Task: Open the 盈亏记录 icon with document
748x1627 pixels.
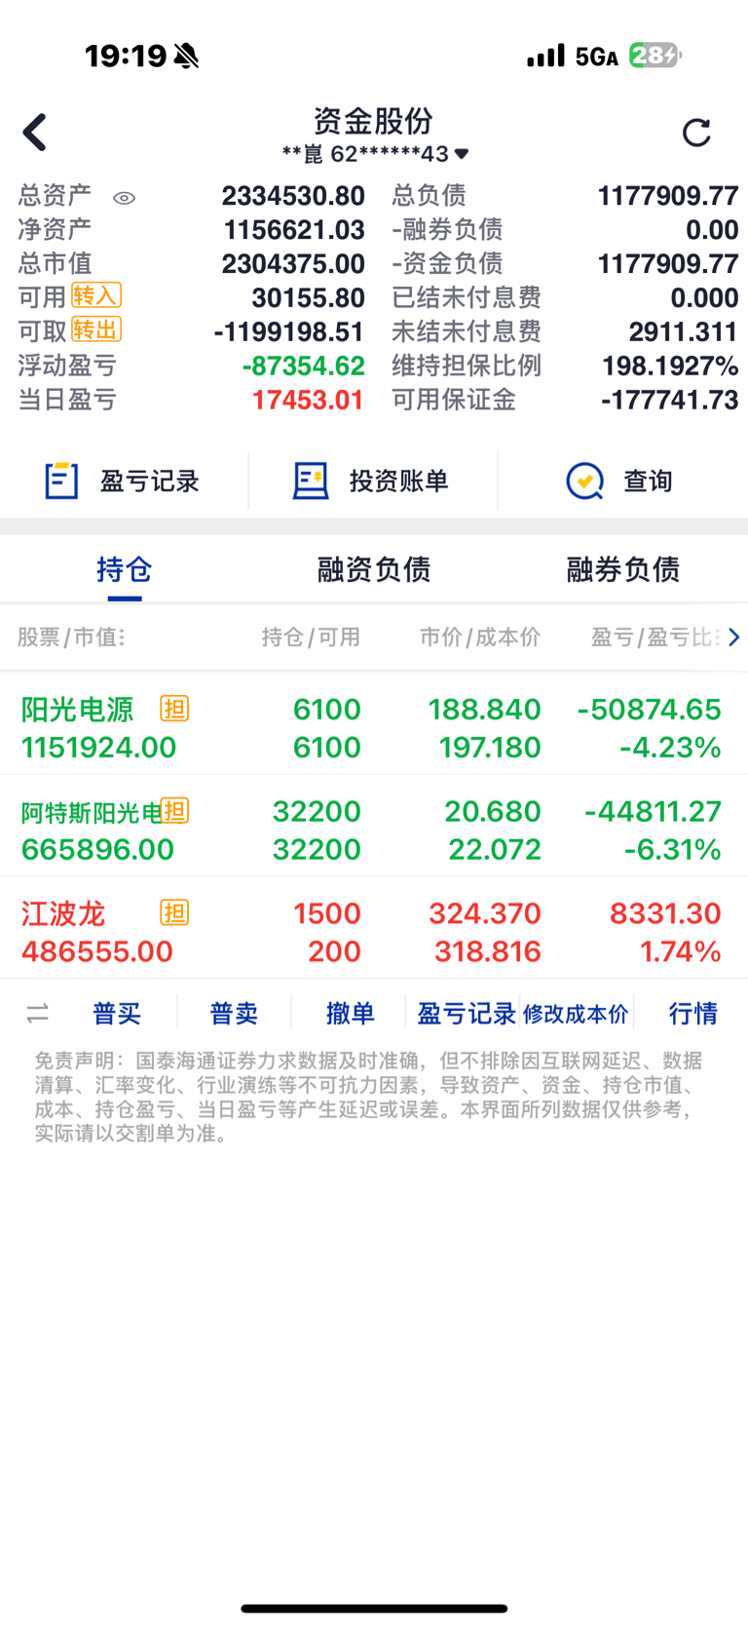Action: (61, 481)
